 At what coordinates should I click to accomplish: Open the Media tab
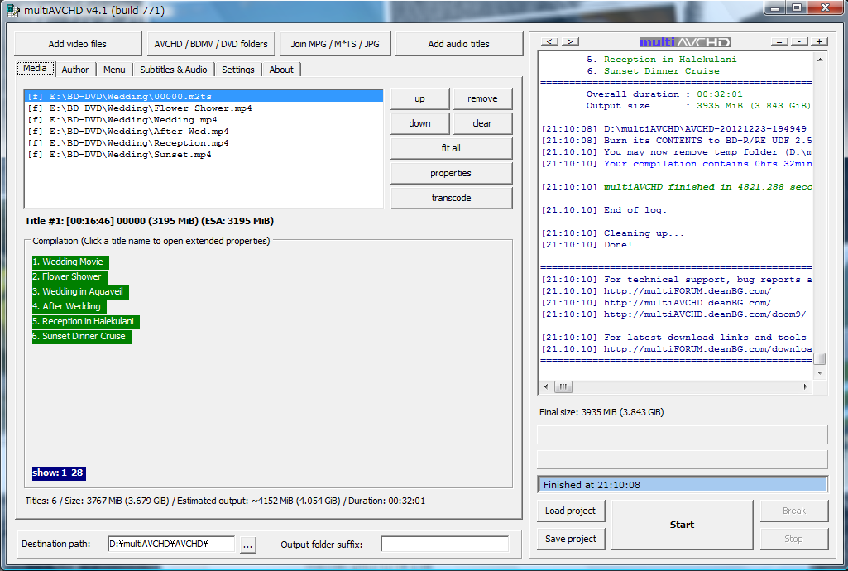point(35,68)
